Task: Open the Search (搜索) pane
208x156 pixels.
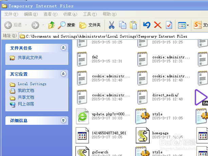Action: point(67,25)
